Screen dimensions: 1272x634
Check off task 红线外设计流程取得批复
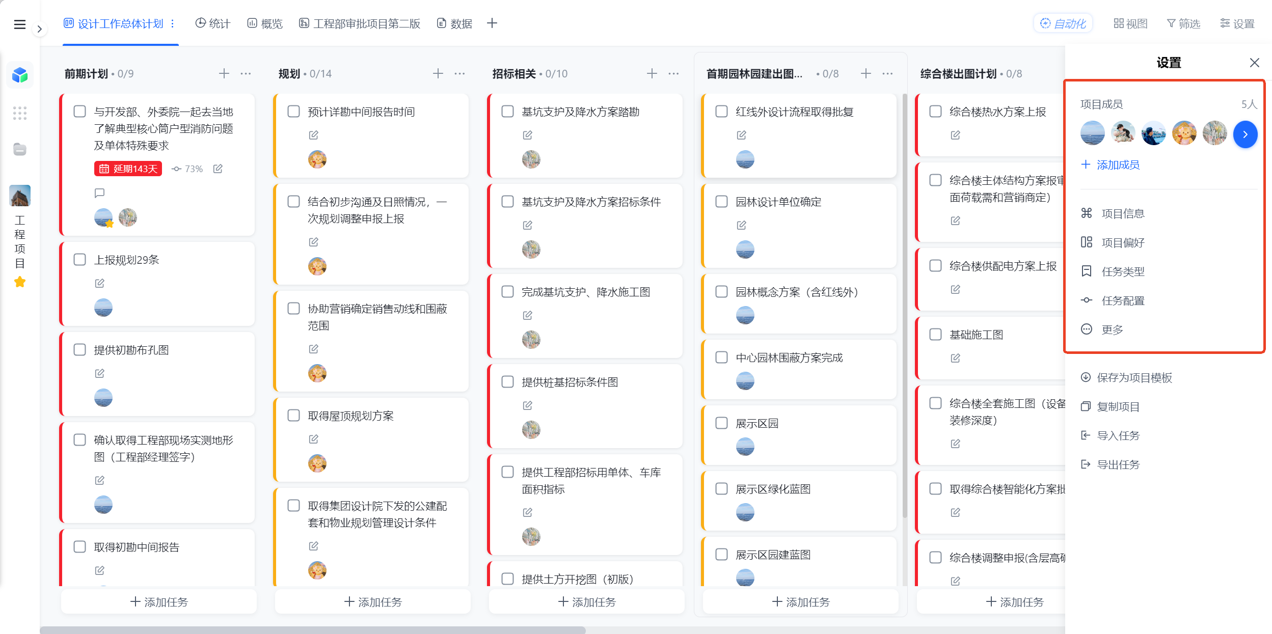(722, 112)
